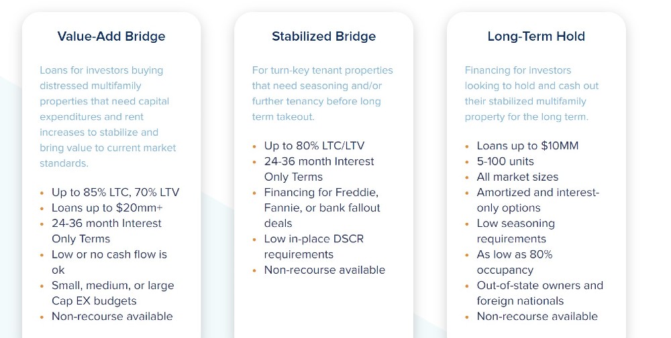Select the Value-Add Bridge heading
The width and height of the screenshot is (671, 338).
click(x=111, y=36)
